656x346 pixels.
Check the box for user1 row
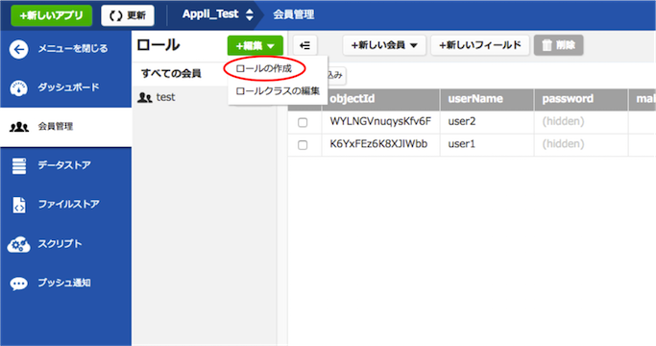[303, 145]
